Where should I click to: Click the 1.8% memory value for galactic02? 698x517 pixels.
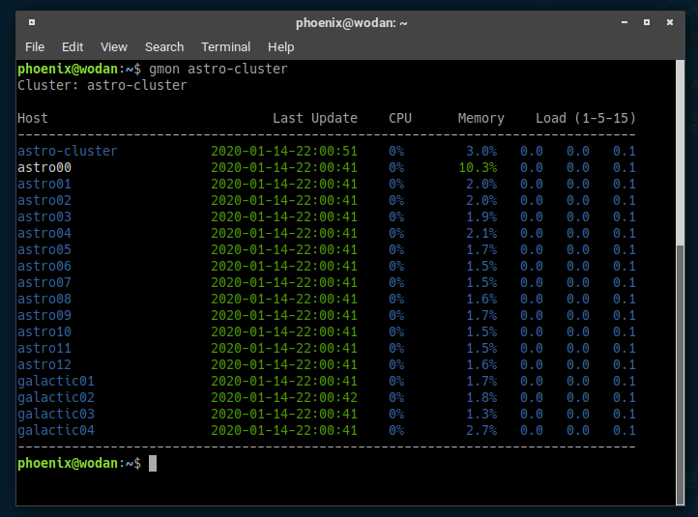[481, 397]
